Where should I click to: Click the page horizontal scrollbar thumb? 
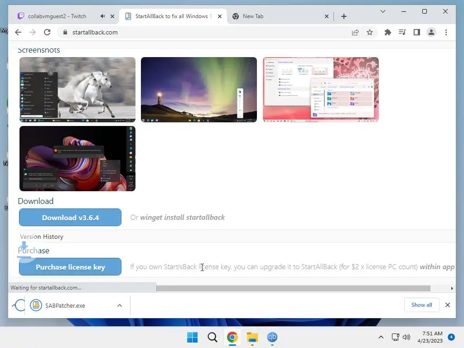click(x=293, y=288)
